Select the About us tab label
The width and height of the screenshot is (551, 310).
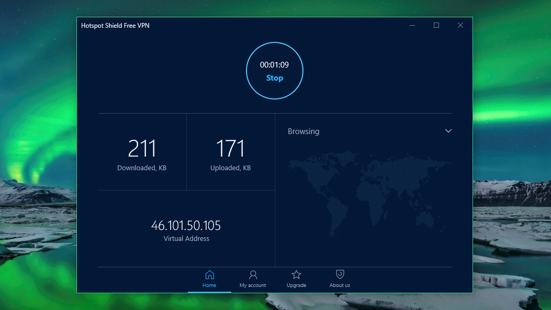[x=340, y=285]
